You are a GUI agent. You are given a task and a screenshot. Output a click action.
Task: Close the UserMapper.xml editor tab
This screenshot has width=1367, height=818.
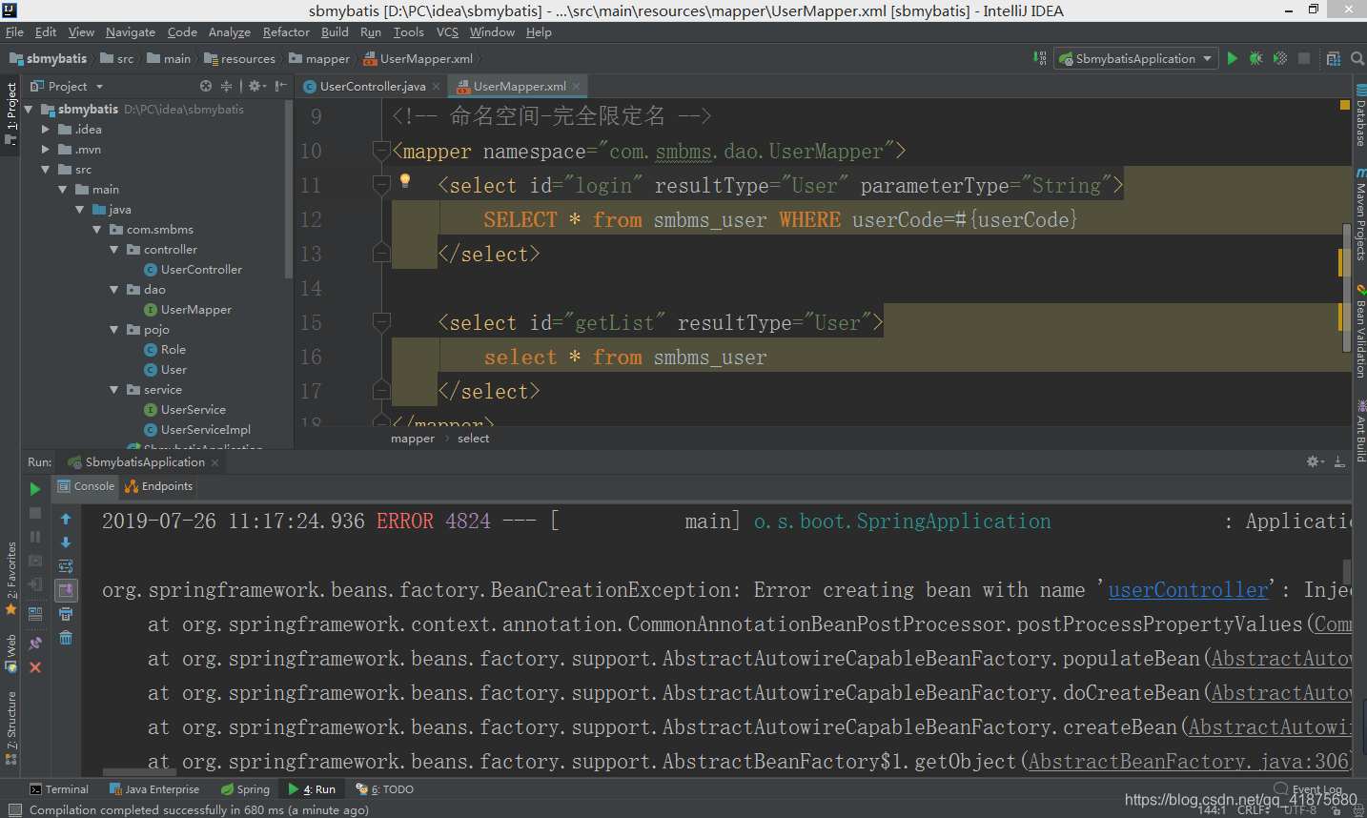[577, 86]
